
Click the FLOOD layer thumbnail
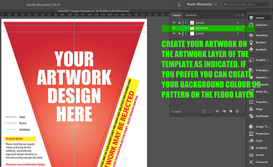click(x=192, y=34)
